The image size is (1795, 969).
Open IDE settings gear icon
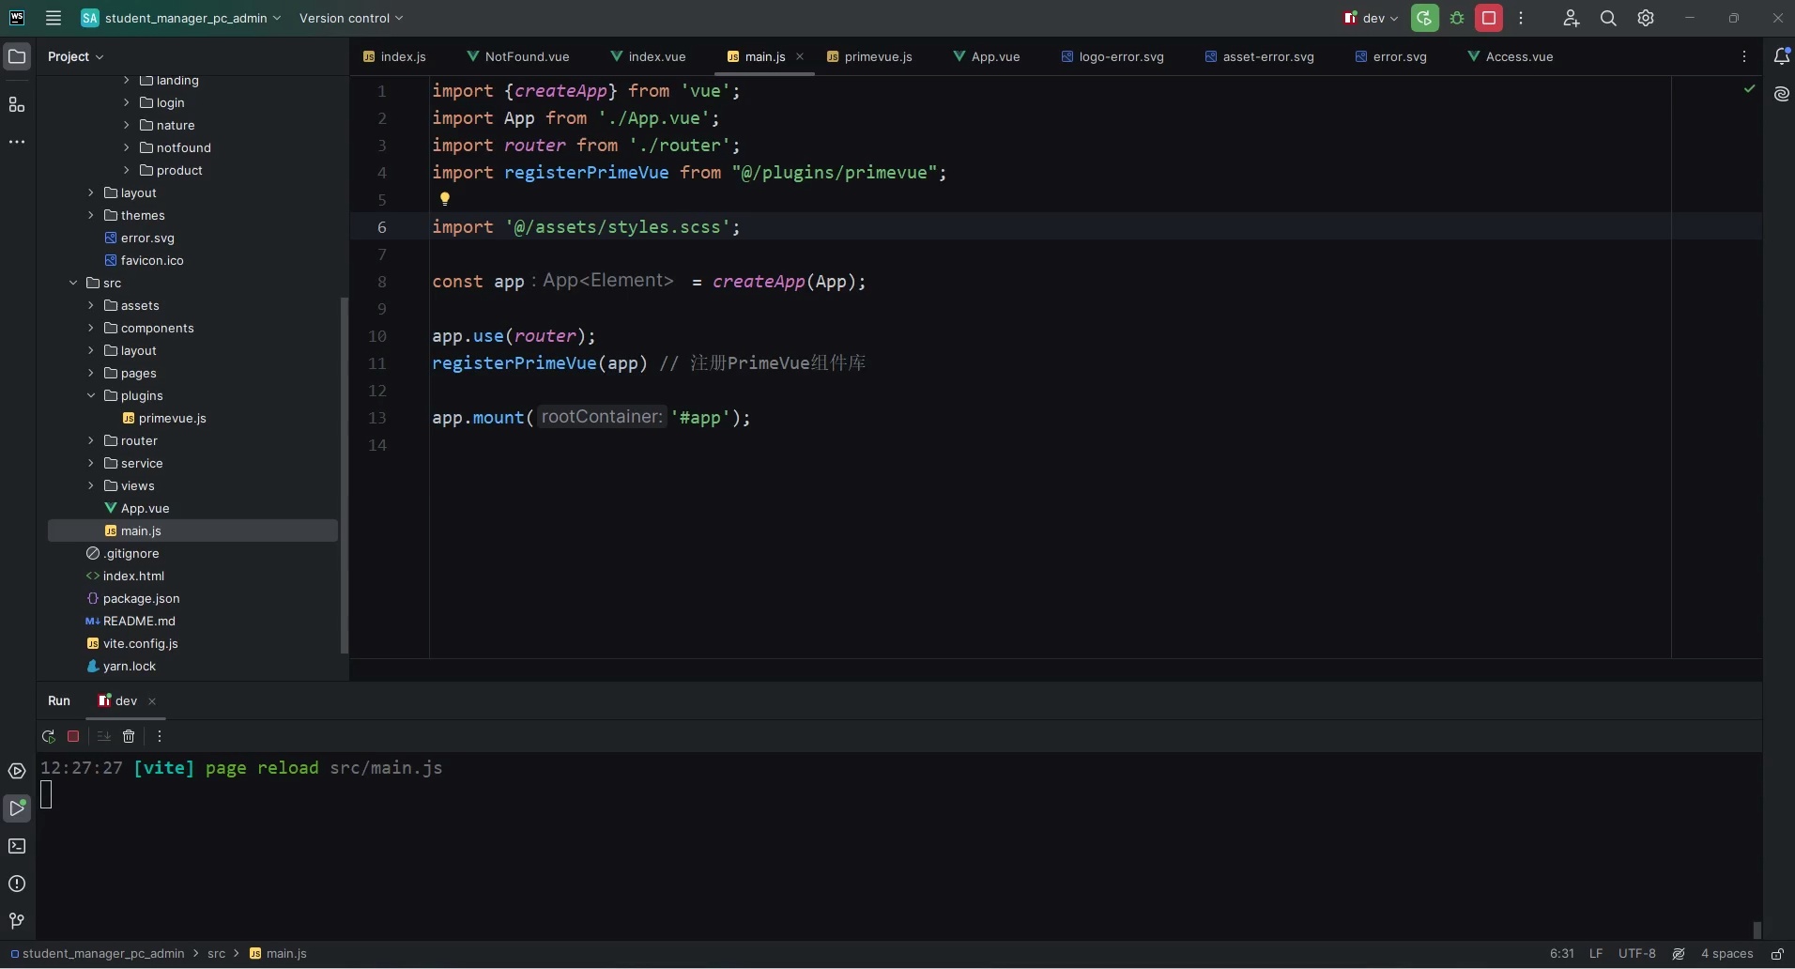tap(1646, 18)
